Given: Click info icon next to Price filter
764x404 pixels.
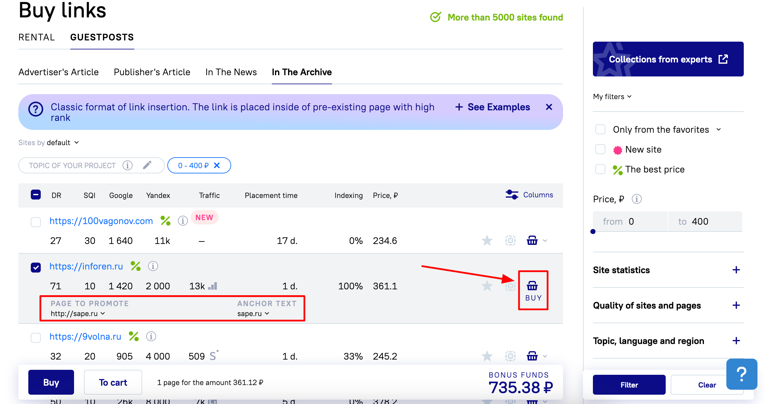Looking at the screenshot, I should (x=636, y=199).
